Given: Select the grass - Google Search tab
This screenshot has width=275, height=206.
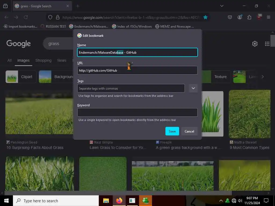Looking at the screenshot, I should tap(42, 6).
